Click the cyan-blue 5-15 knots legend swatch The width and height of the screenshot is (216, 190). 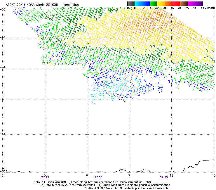142,4
